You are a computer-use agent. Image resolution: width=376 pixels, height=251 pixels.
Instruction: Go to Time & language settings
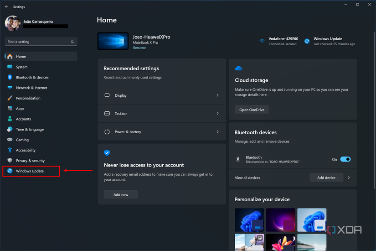[41, 129]
